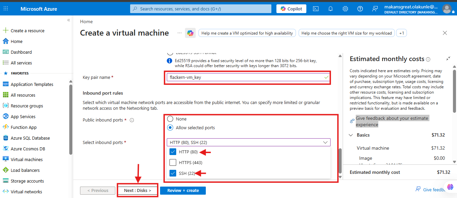Click the Copilot button in header

tap(291, 9)
